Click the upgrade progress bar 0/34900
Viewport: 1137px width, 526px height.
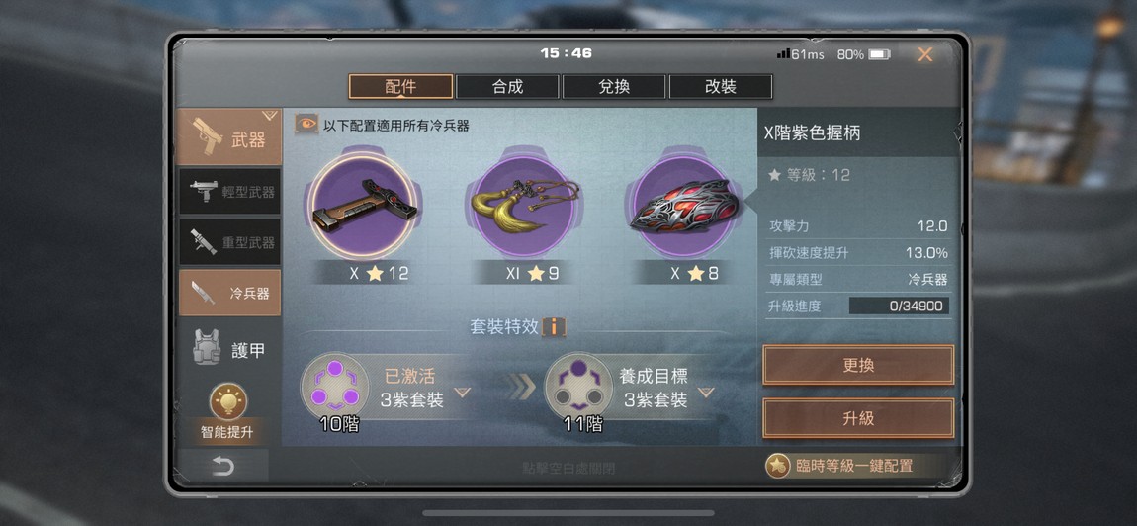pos(899,307)
